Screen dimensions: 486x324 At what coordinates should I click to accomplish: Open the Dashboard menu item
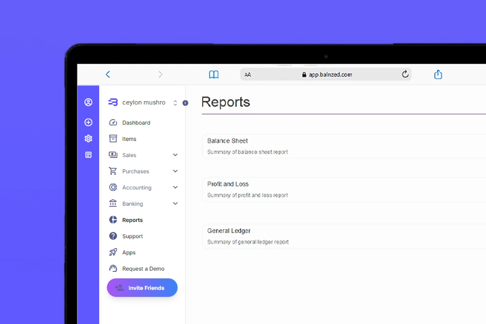(x=136, y=123)
